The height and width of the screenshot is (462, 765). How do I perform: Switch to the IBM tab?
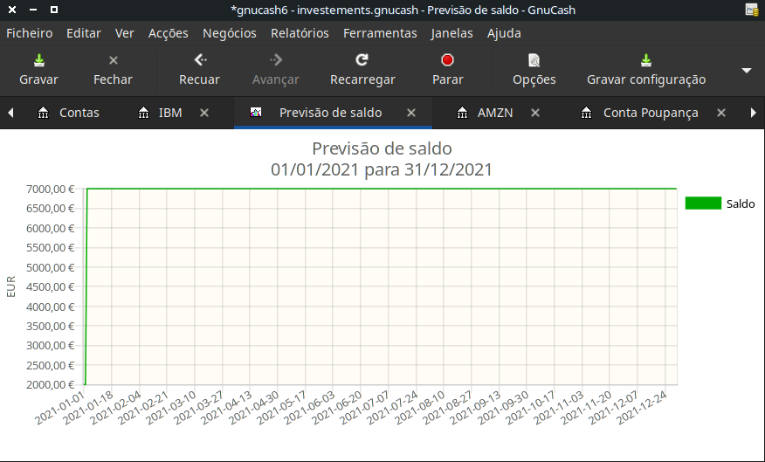click(x=170, y=113)
